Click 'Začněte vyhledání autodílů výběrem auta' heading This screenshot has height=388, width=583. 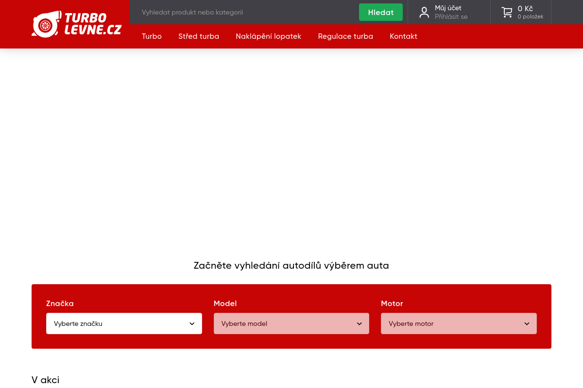[291, 265]
